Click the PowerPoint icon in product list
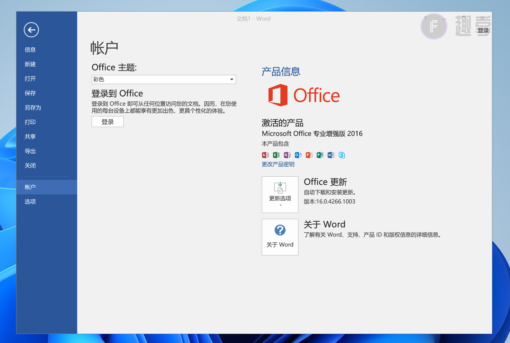Screen dimensions: 510x343 (309, 155)
